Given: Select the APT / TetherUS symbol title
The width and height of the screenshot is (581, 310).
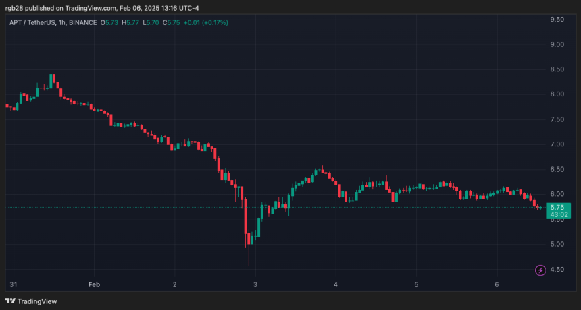Looking at the screenshot, I should point(32,23).
